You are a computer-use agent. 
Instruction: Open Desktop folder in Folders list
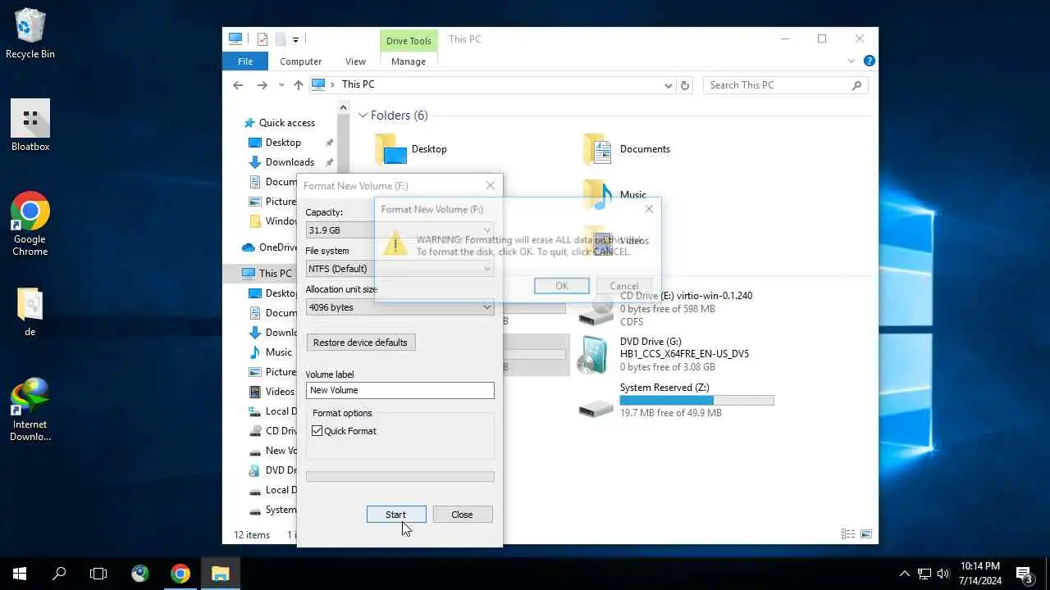point(411,149)
